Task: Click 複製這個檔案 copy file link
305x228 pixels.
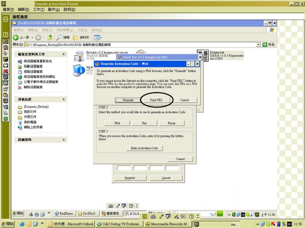Action: point(33,72)
